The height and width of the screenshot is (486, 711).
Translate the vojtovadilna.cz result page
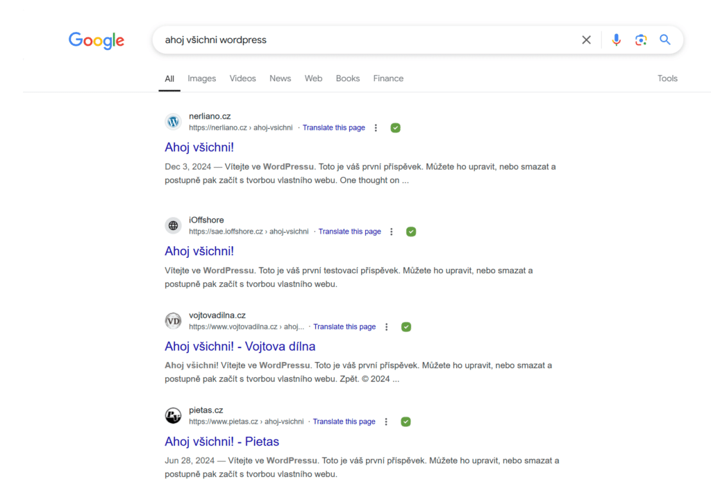pyautogui.click(x=344, y=327)
